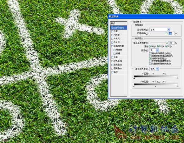Viewport: 184px width, 143px height.
Task: Check the 纹理 texture sub-option
Action: [115, 54]
